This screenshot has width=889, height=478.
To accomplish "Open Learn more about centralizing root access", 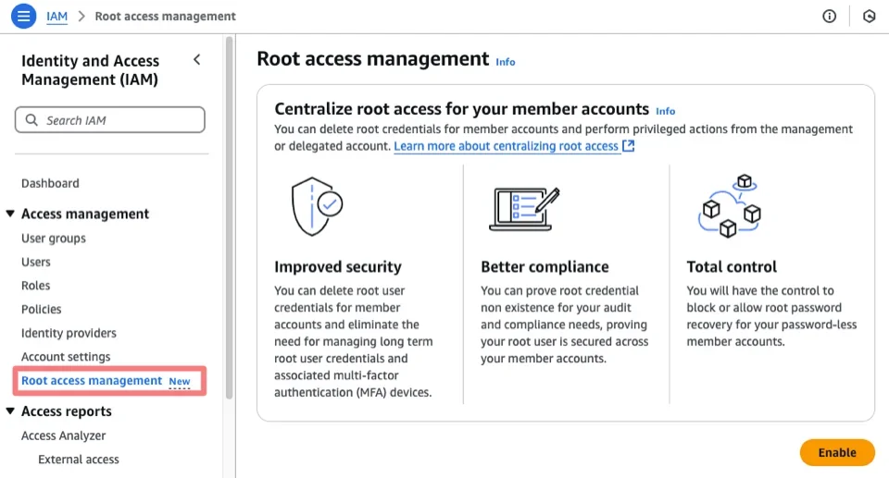I will pos(506,146).
